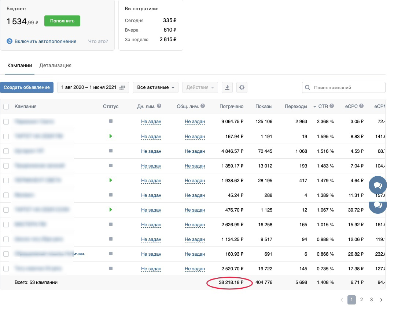Toggle the select-all campaigns checkbox

click(x=6, y=107)
